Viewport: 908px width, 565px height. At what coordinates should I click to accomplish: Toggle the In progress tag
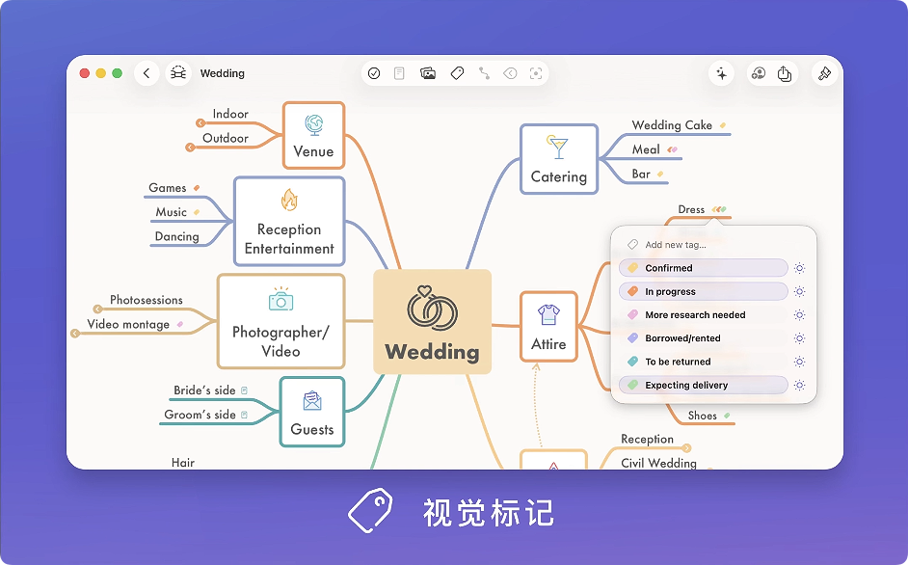click(x=703, y=291)
